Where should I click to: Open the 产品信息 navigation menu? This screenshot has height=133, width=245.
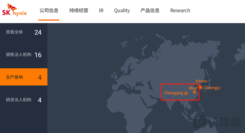pos(150,10)
